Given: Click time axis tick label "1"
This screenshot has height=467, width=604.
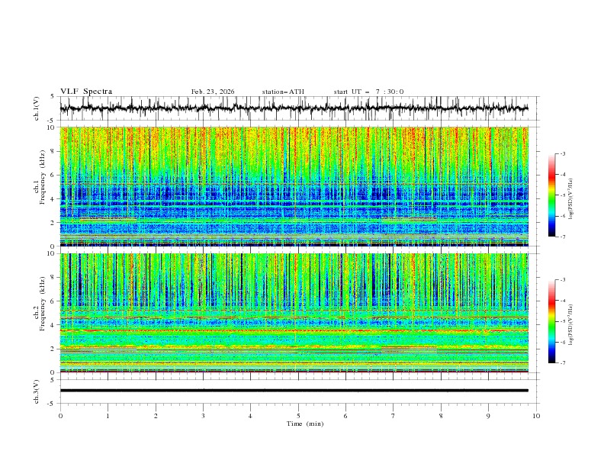Looking at the screenshot, I should 108,416.
